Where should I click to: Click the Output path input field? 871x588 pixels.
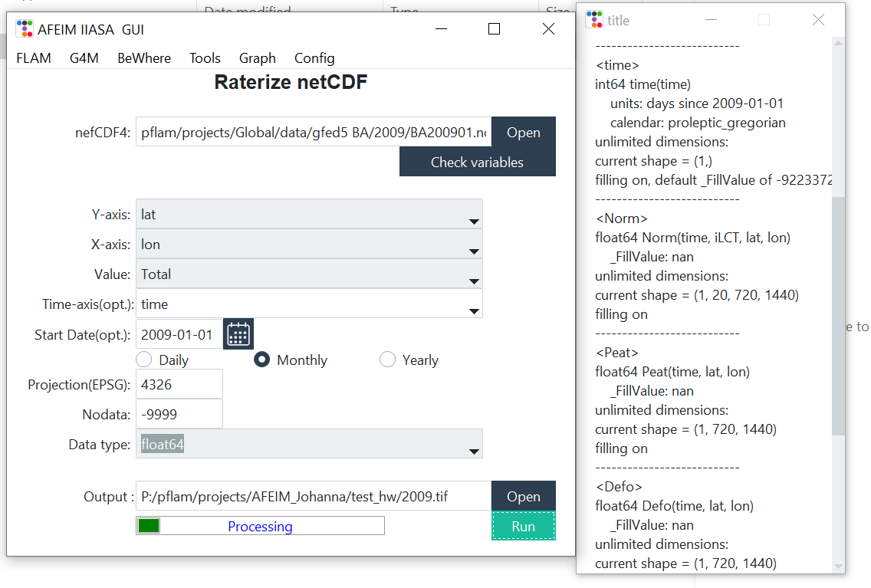(x=314, y=496)
